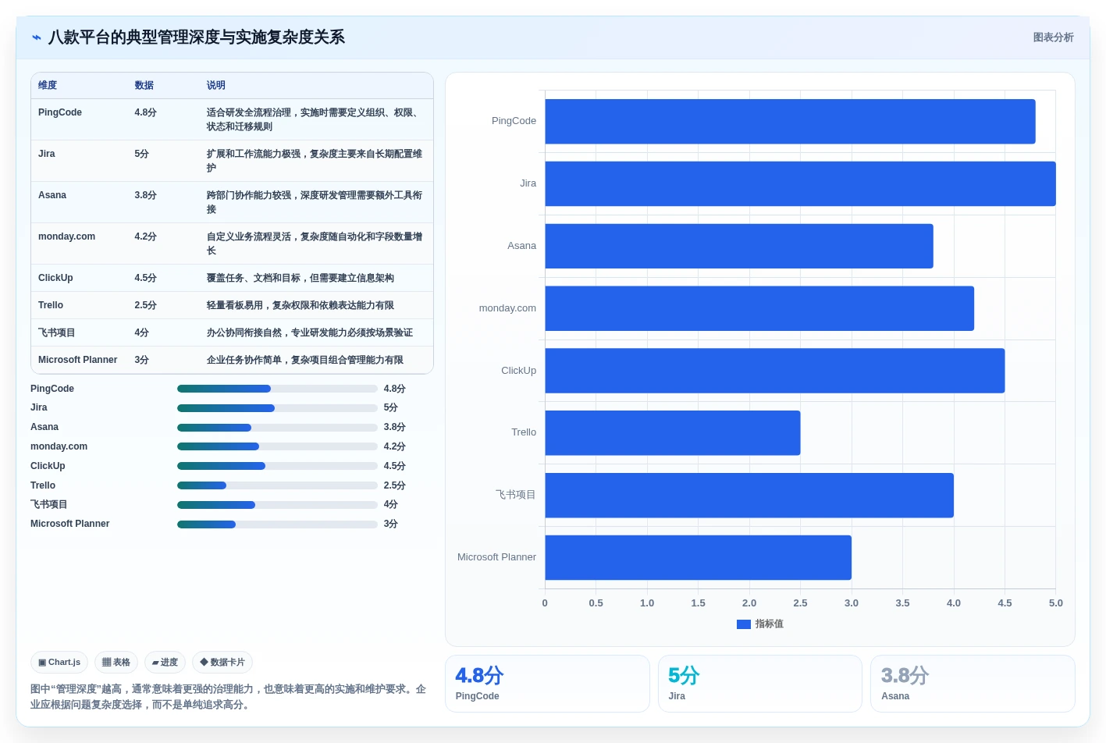Click the monday.com bar in the chart
This screenshot has height=743, width=1106.
tap(759, 309)
